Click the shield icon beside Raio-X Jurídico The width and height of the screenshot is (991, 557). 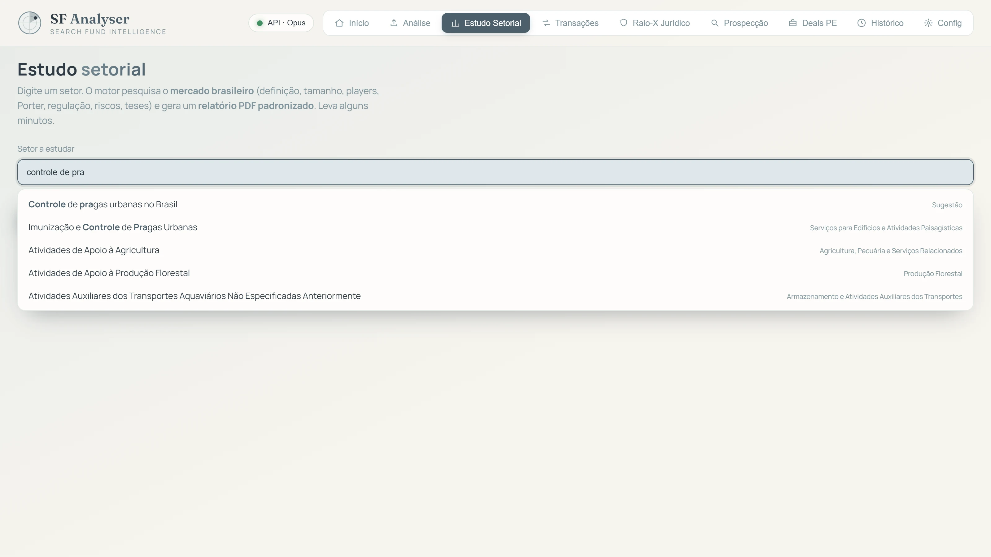tap(623, 23)
